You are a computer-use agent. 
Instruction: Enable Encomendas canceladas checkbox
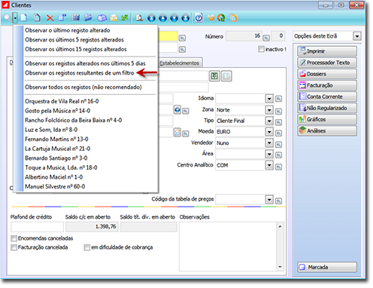14,238
